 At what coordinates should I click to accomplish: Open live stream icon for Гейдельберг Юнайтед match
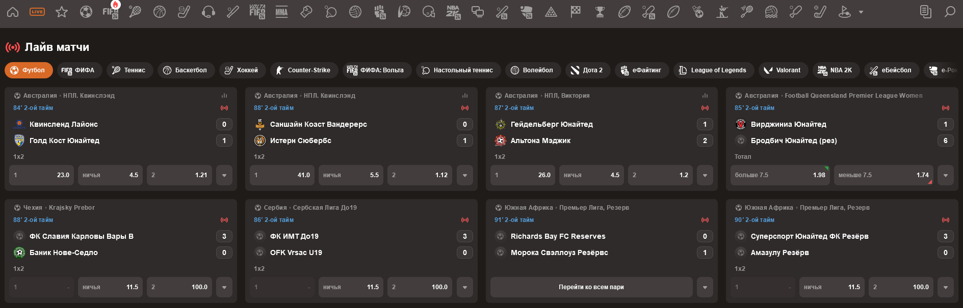pos(705,108)
